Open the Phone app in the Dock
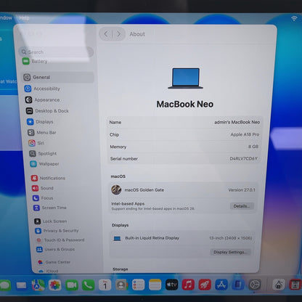302x302 pixels. click(x=89, y=285)
